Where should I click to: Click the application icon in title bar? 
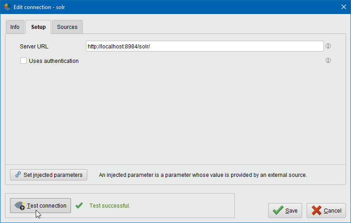tap(7, 7)
